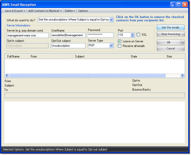Viewport: 191px width, 155px height.
Task: Sort by Date column header
Action: (x=146, y=57)
